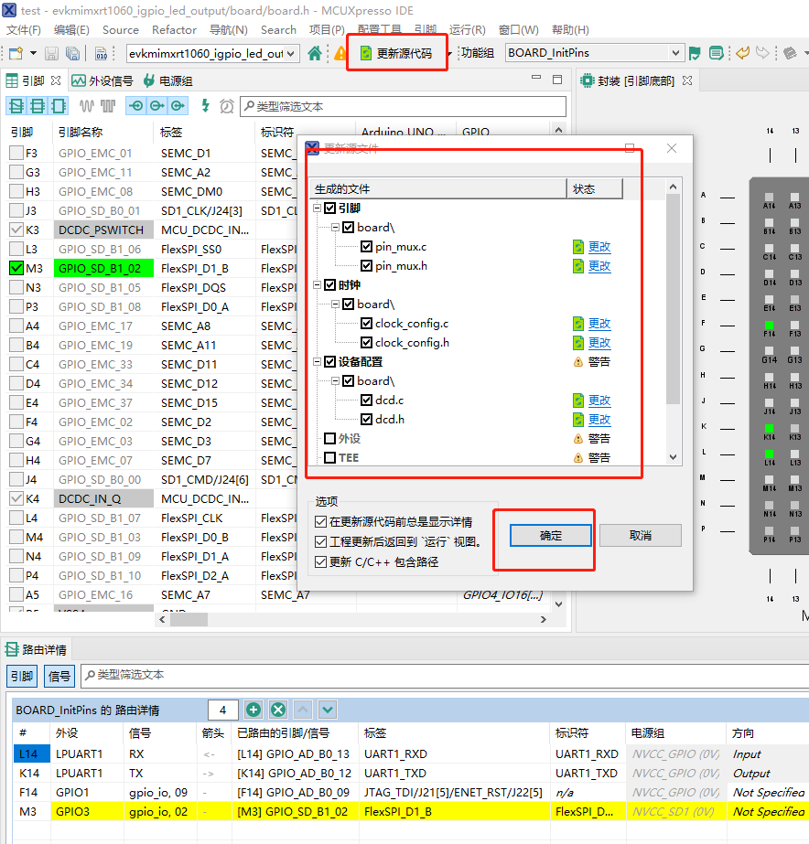Open the 文件(F) menu
The image size is (809, 844).
click(24, 29)
